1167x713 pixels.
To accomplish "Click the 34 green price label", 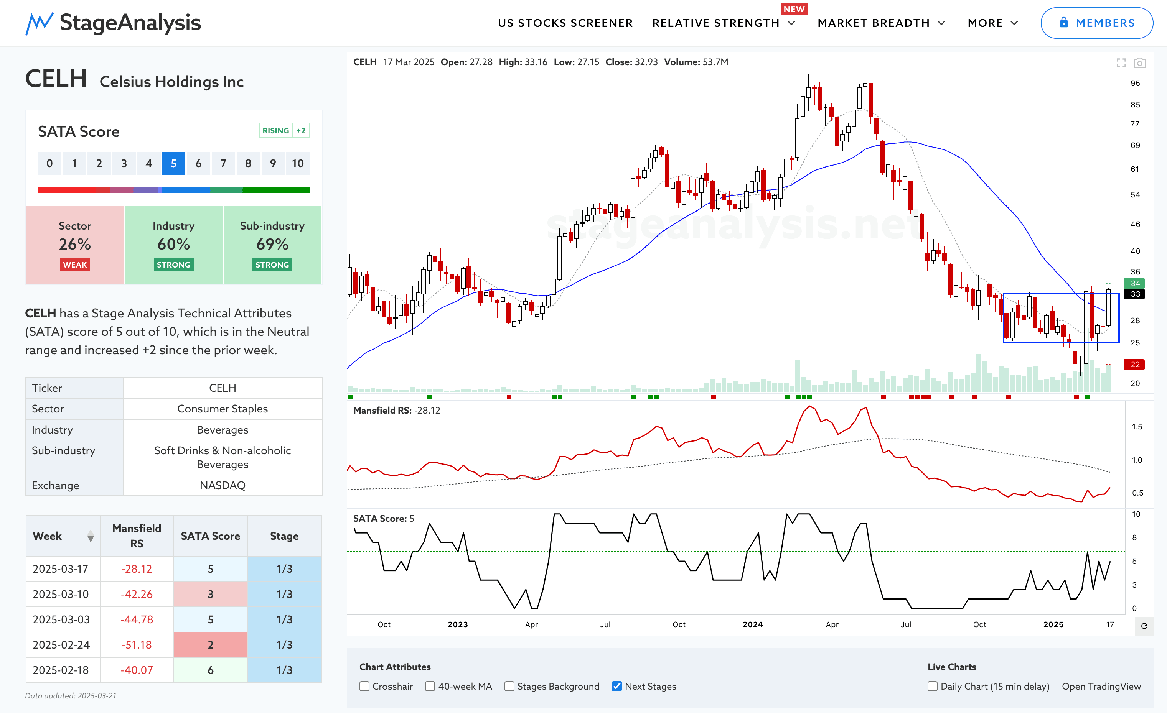I will coord(1135,283).
